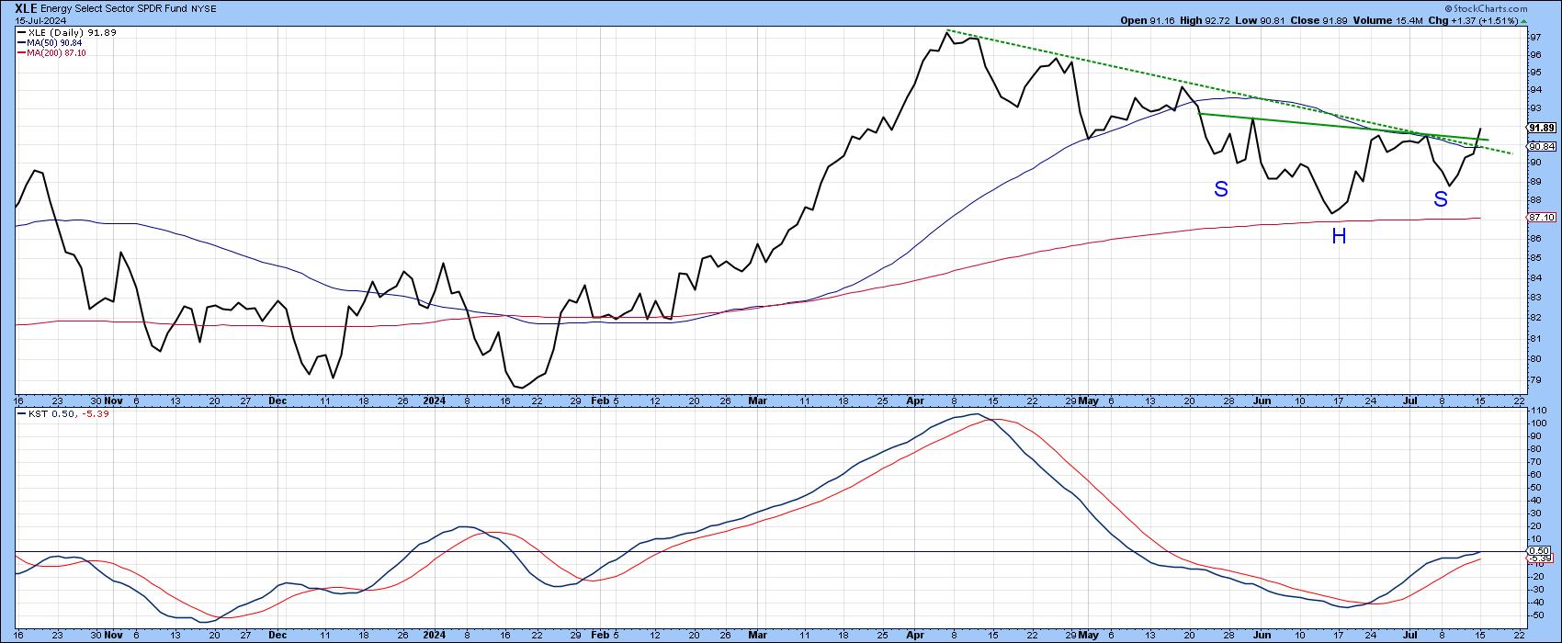Click the 0.50 KST value tag on the right axis
Image resolution: width=1562 pixels, height=643 pixels.
[1539, 550]
